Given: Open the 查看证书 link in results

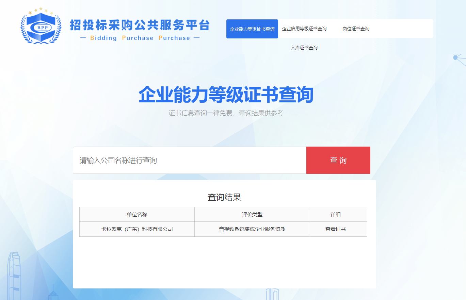Looking at the screenshot, I should click(336, 229).
